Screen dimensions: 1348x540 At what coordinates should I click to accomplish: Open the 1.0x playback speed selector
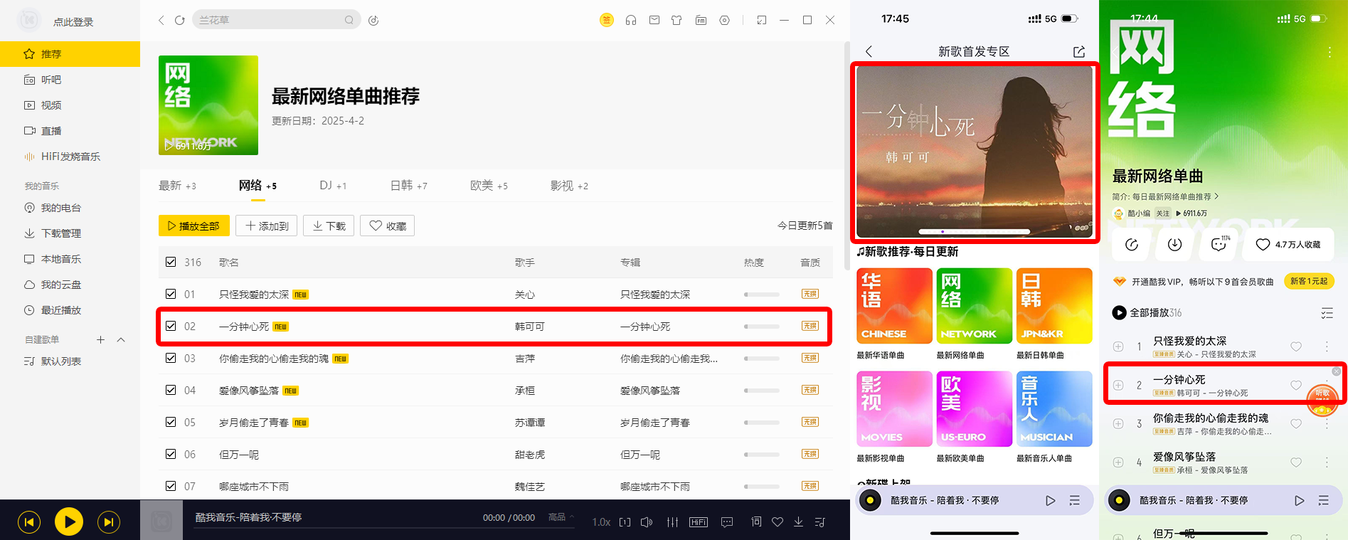[601, 522]
